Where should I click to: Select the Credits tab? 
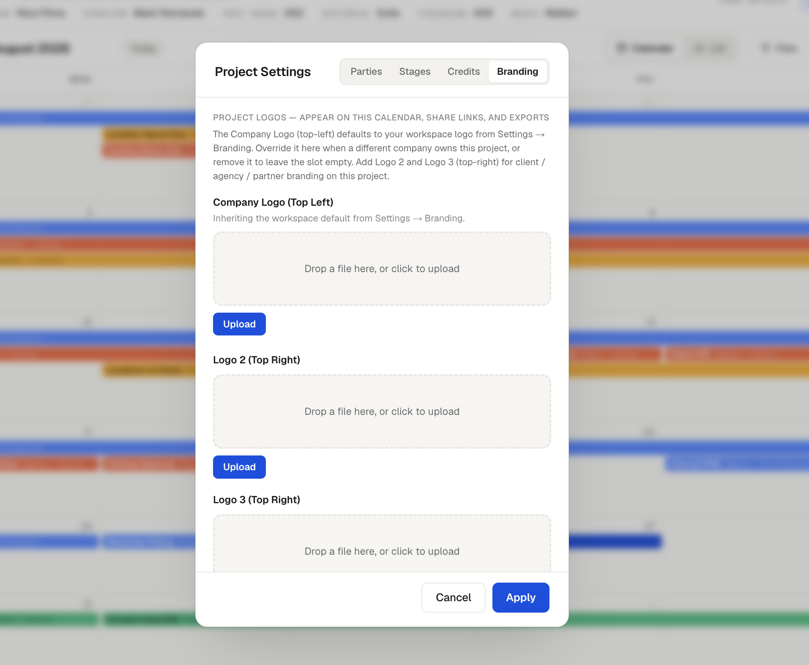pos(464,71)
